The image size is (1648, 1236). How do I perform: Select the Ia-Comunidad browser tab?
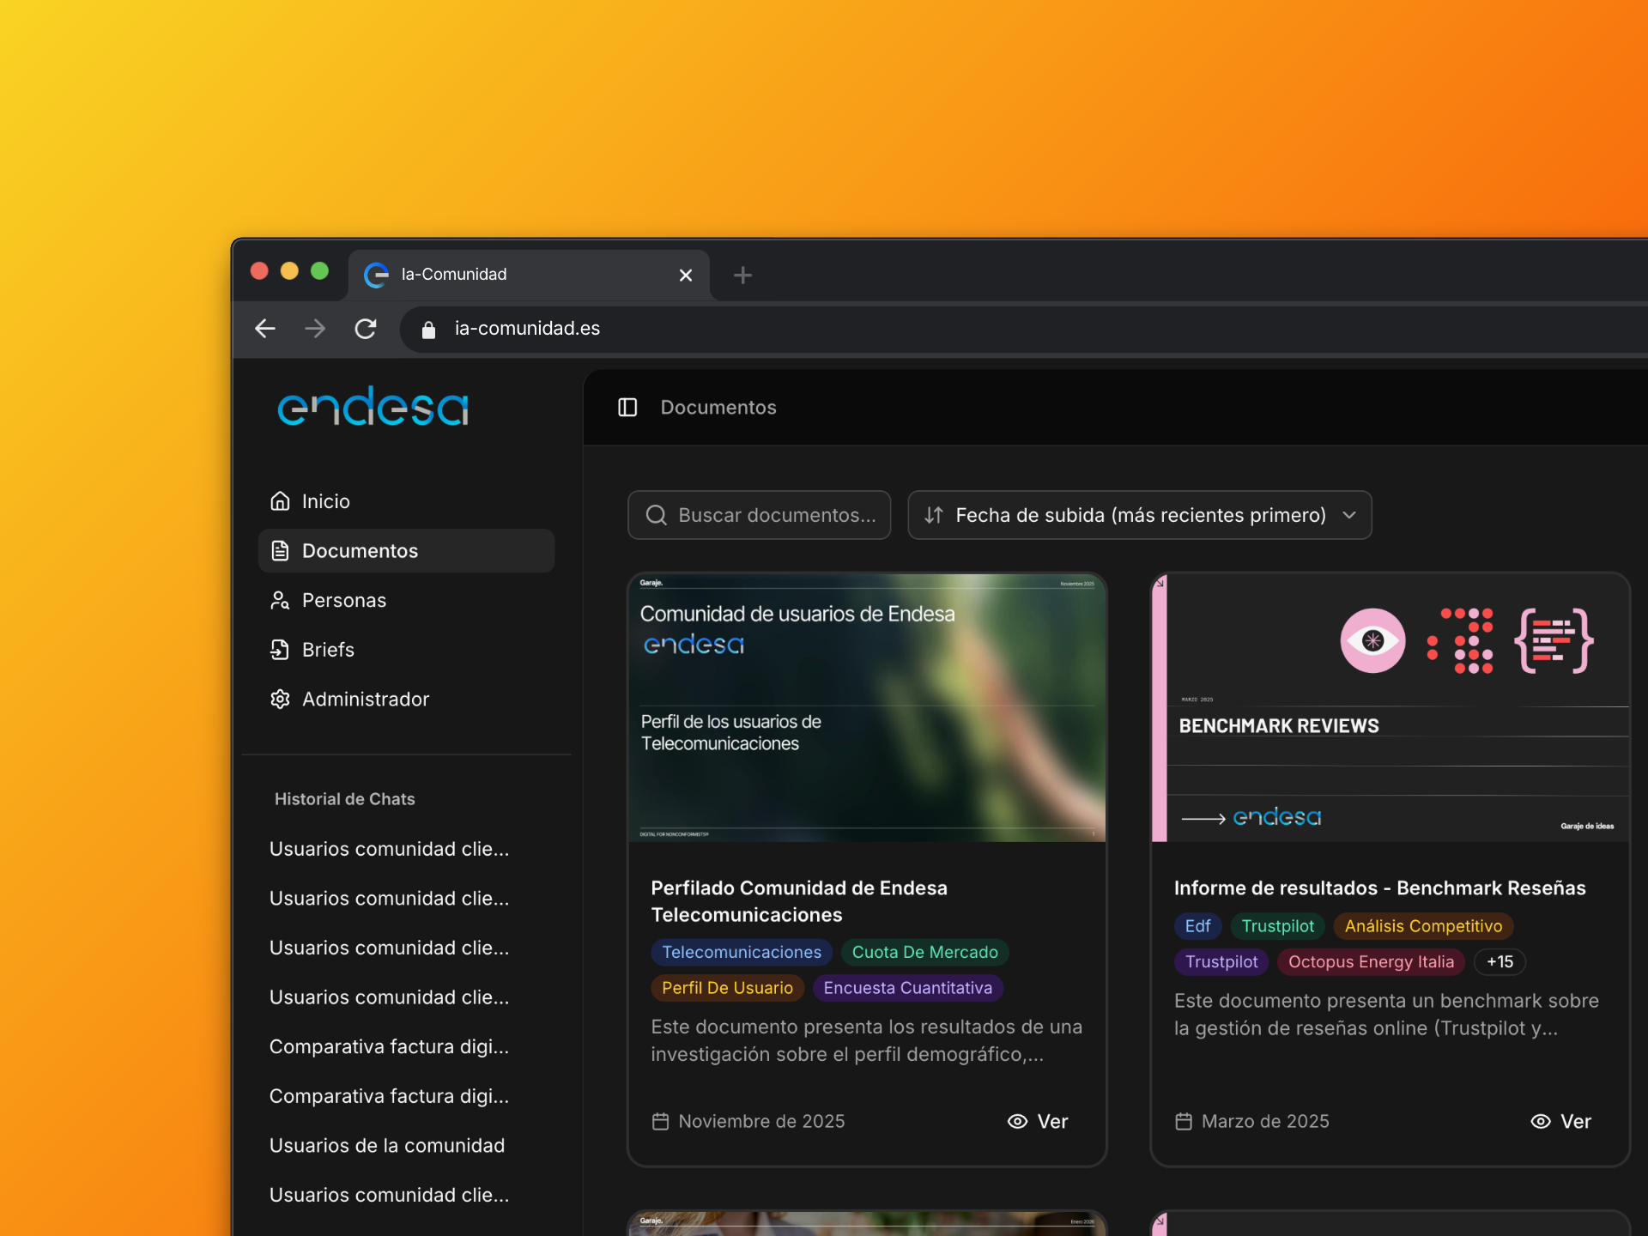point(530,275)
